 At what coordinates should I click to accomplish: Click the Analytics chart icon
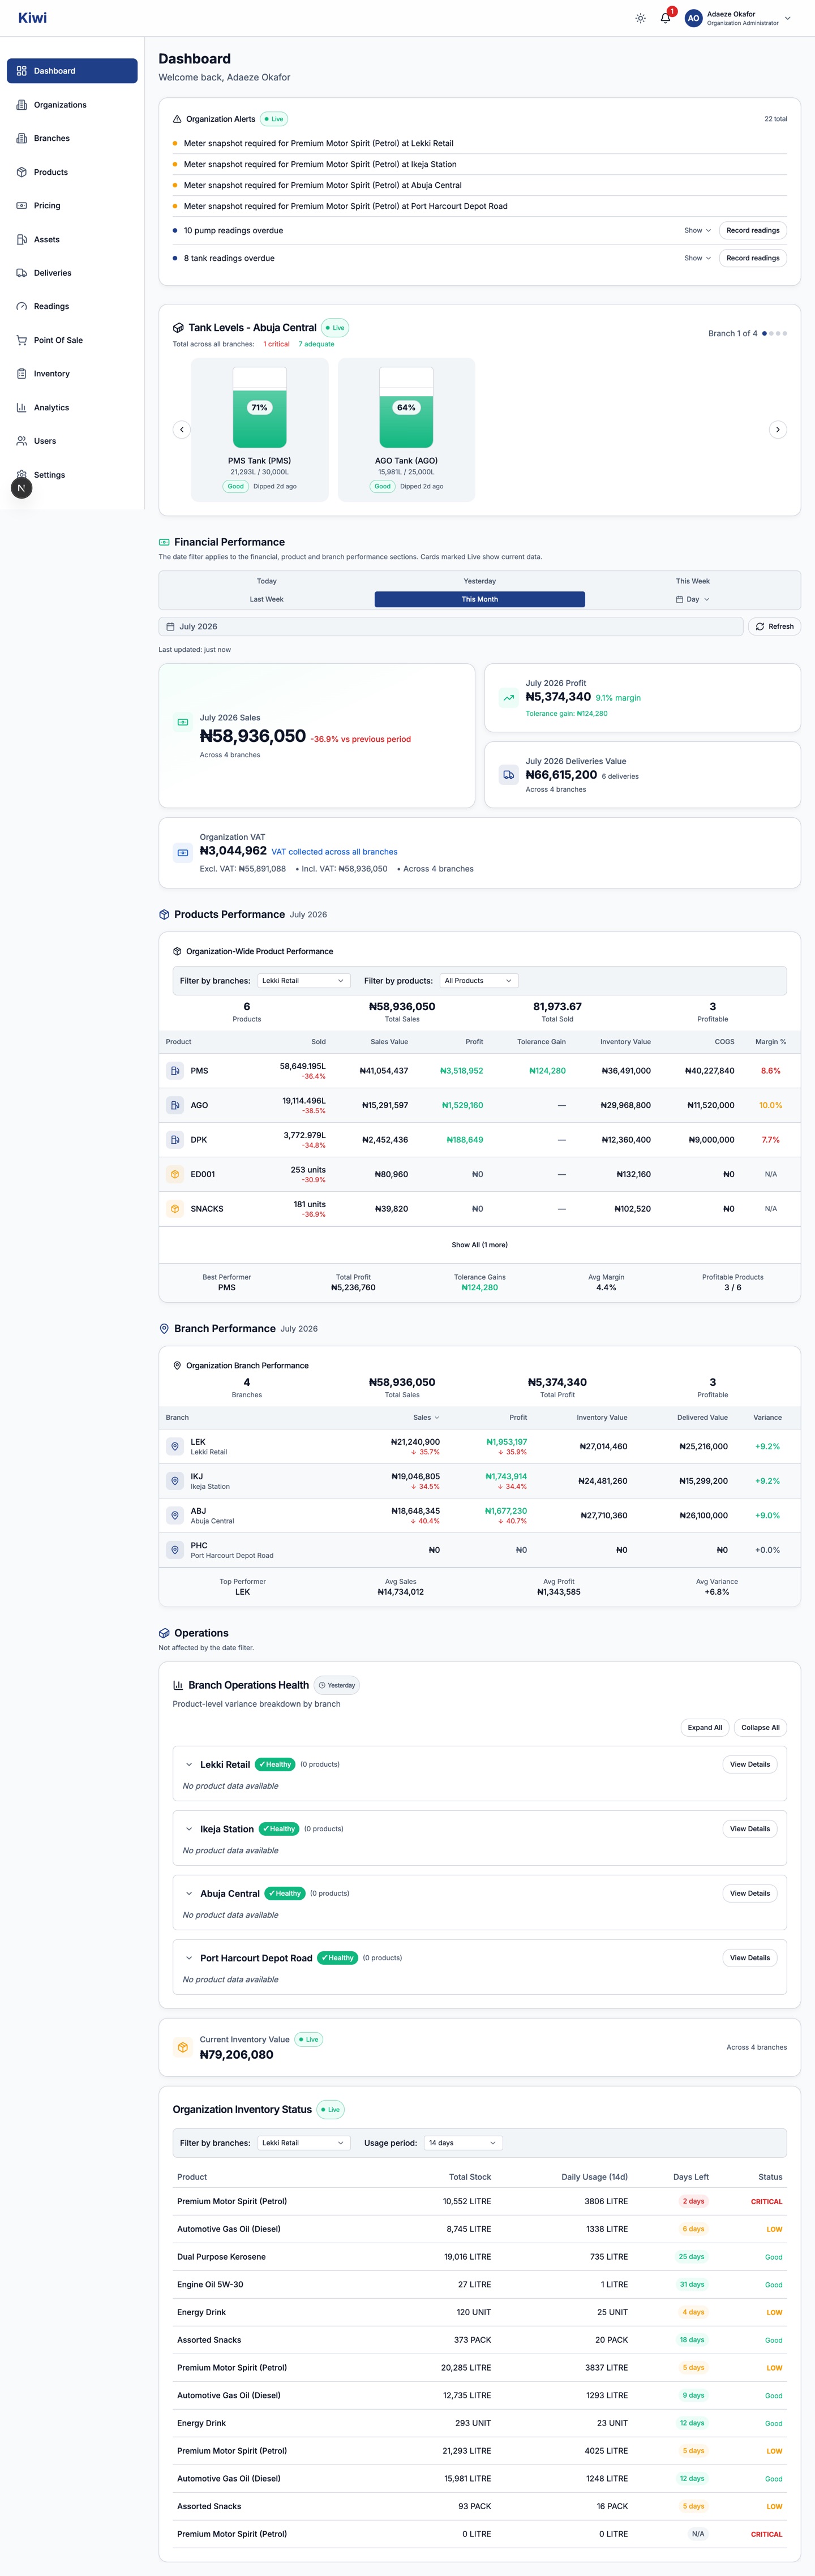[22, 407]
